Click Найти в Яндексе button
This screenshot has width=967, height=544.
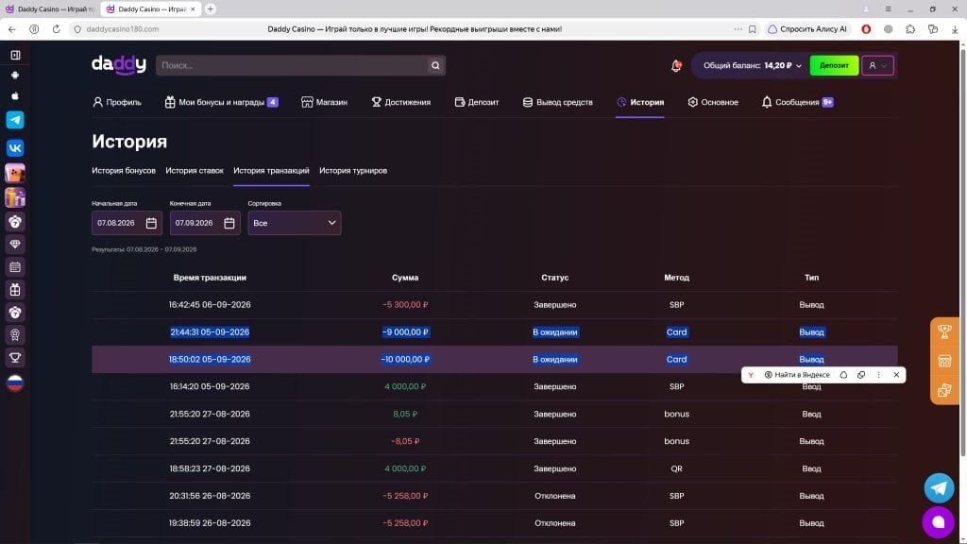tap(797, 375)
